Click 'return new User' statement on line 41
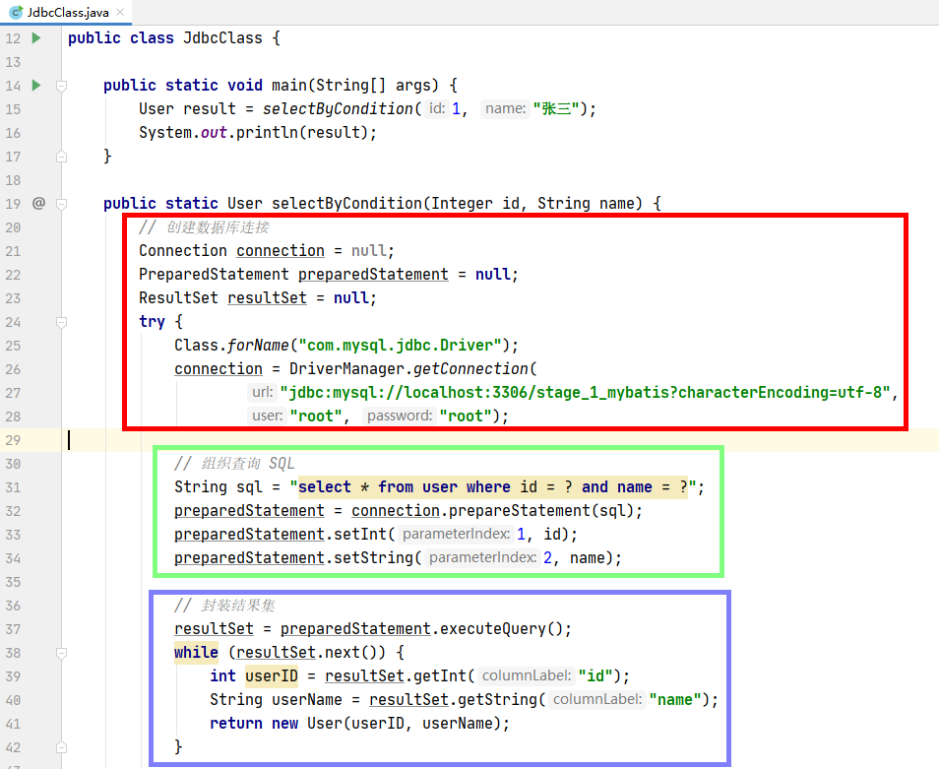This screenshot has width=939, height=769. 359,724
